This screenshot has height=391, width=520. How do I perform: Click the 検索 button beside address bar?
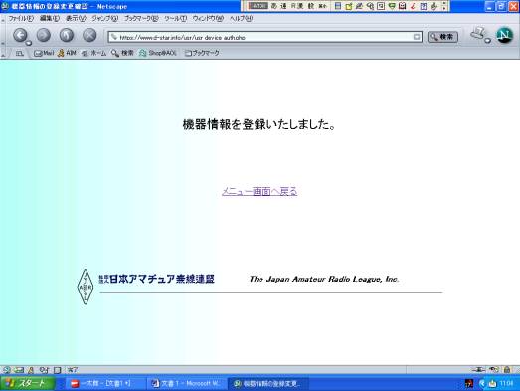click(x=442, y=37)
